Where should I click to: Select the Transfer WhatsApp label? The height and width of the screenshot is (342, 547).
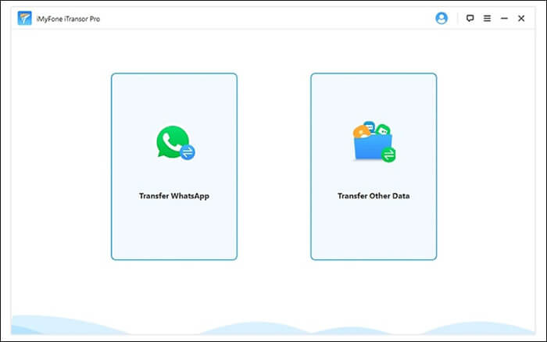pyautogui.click(x=174, y=196)
